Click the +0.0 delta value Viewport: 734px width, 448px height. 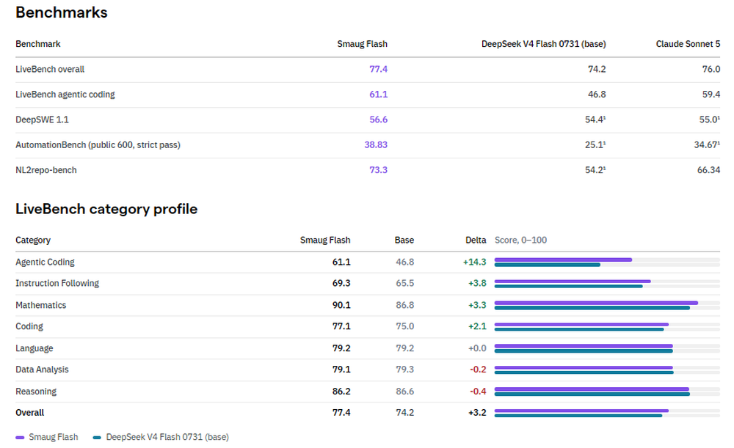(x=477, y=348)
